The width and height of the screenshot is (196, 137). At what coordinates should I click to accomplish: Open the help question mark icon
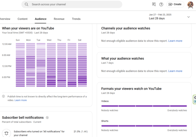(x=161, y=4)
